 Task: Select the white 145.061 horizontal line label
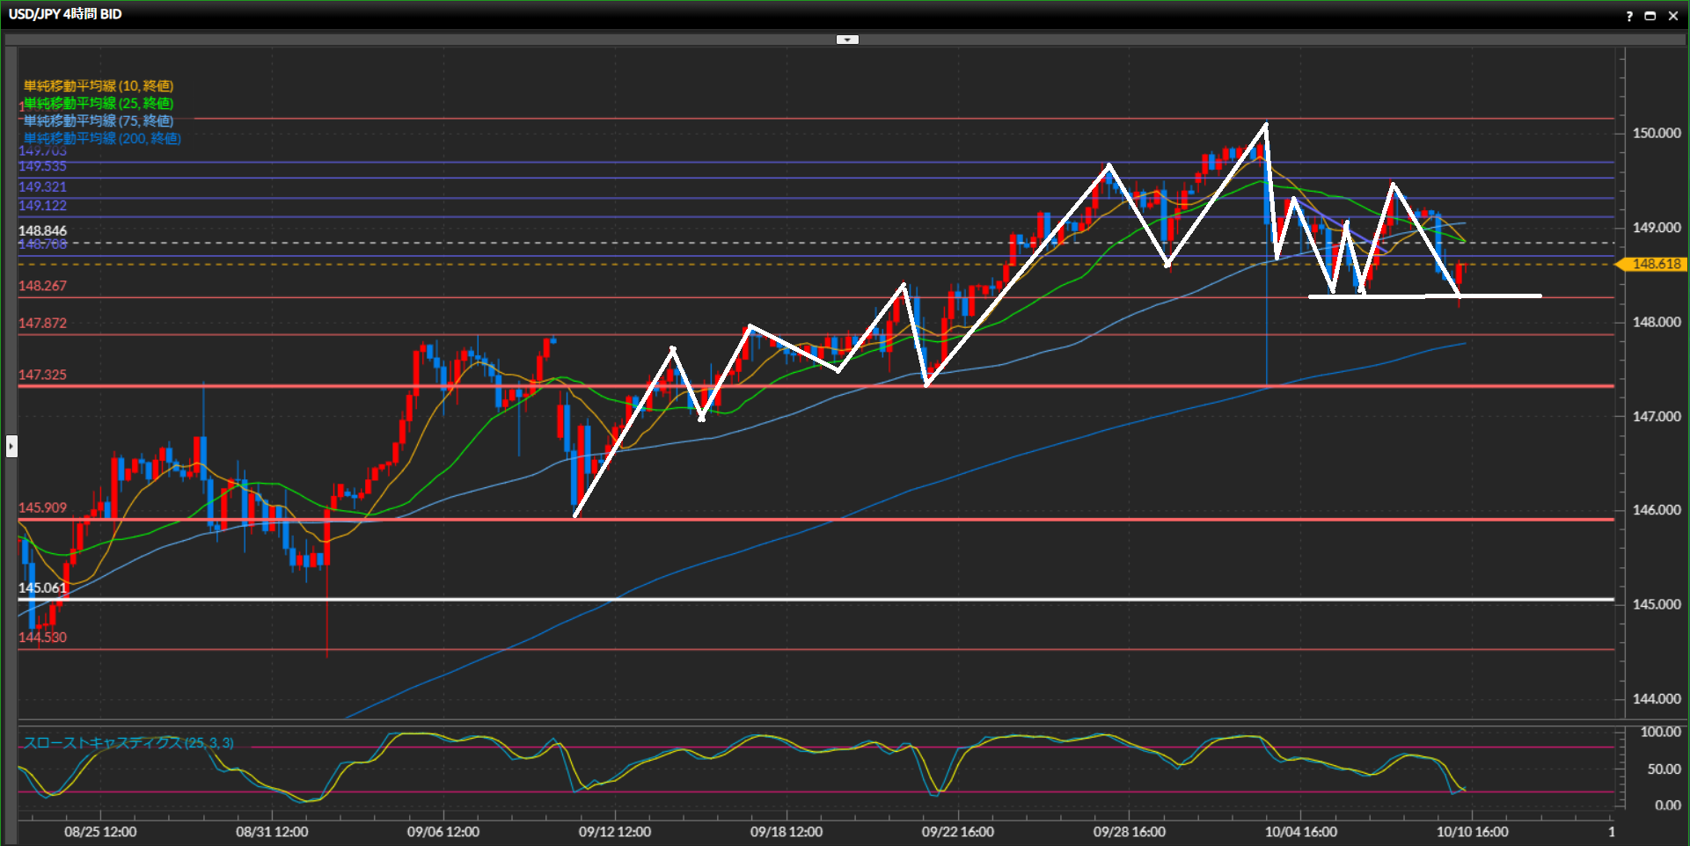pyautogui.click(x=42, y=587)
